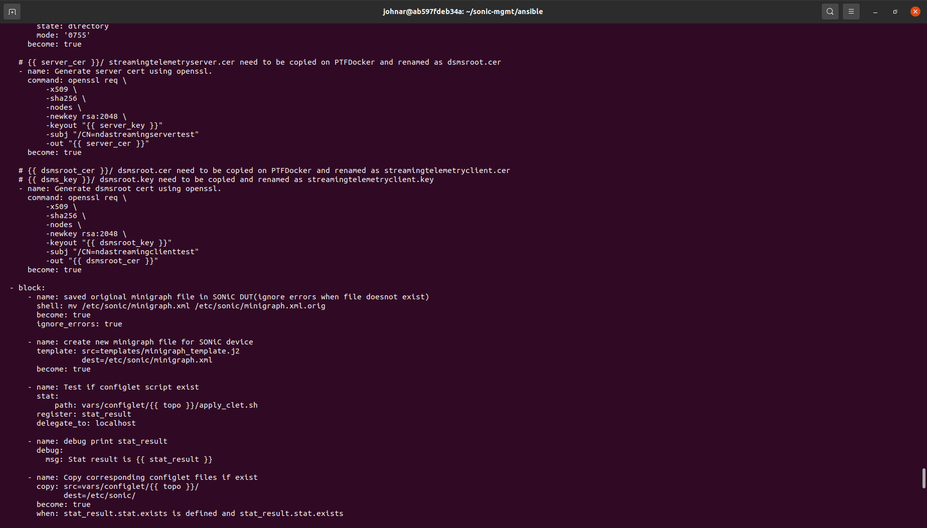The image size is (927, 528).
Task: Click the window title johnar@ab597fdeb34a
Action: point(462,12)
